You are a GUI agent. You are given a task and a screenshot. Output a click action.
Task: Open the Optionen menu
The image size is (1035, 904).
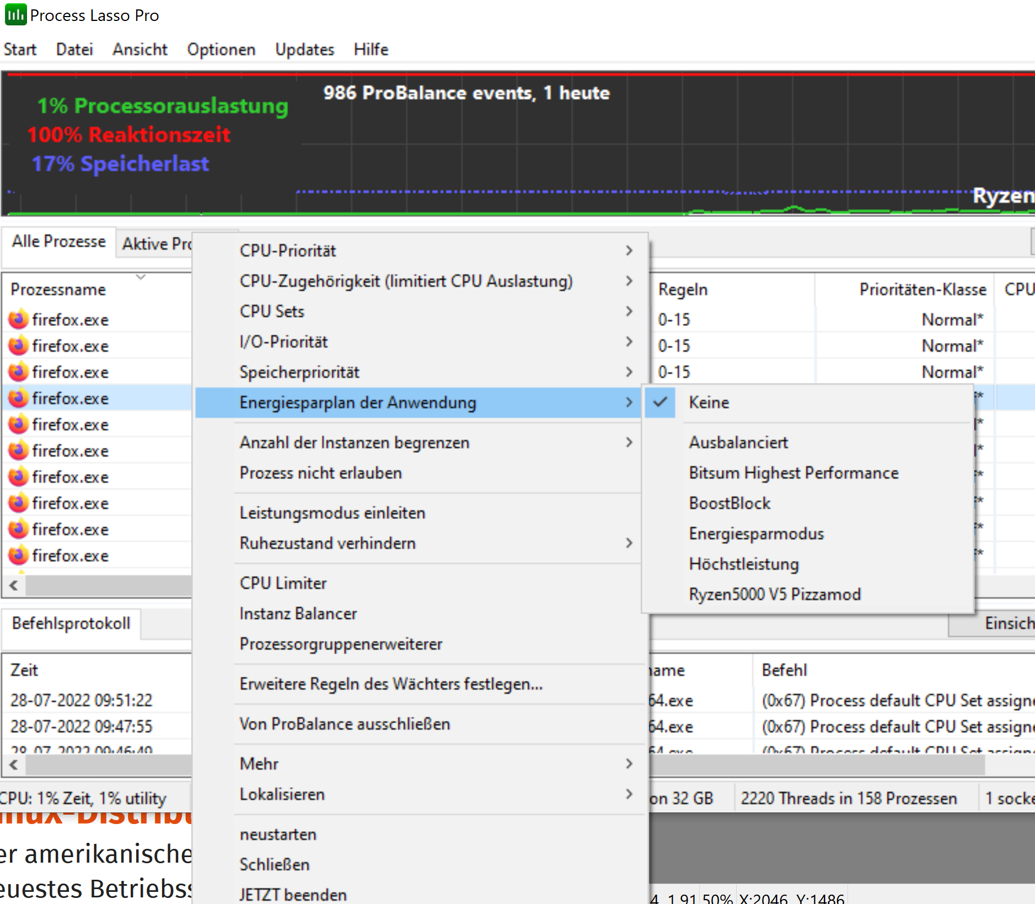pyautogui.click(x=221, y=49)
